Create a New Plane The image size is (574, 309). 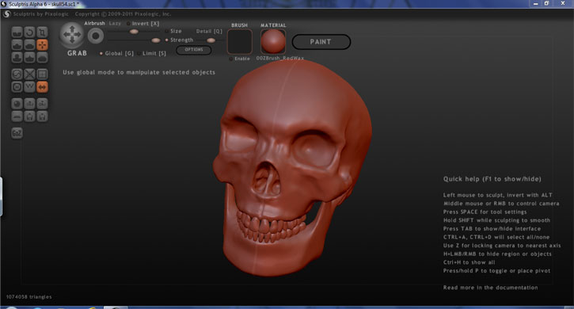pos(17,116)
